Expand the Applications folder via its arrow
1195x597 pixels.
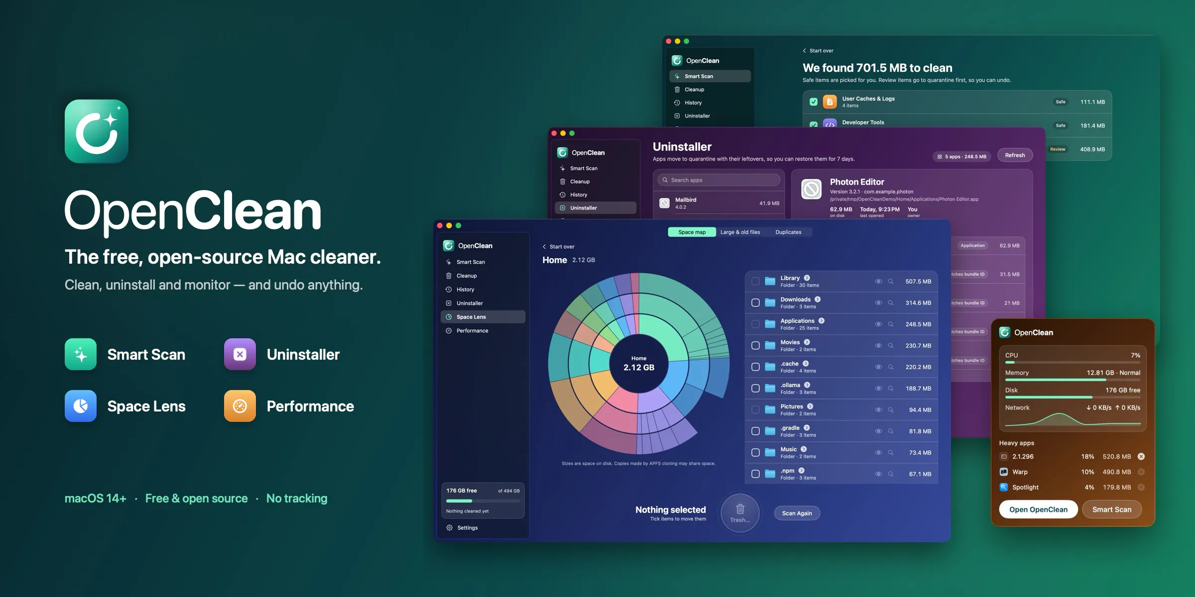[822, 320]
